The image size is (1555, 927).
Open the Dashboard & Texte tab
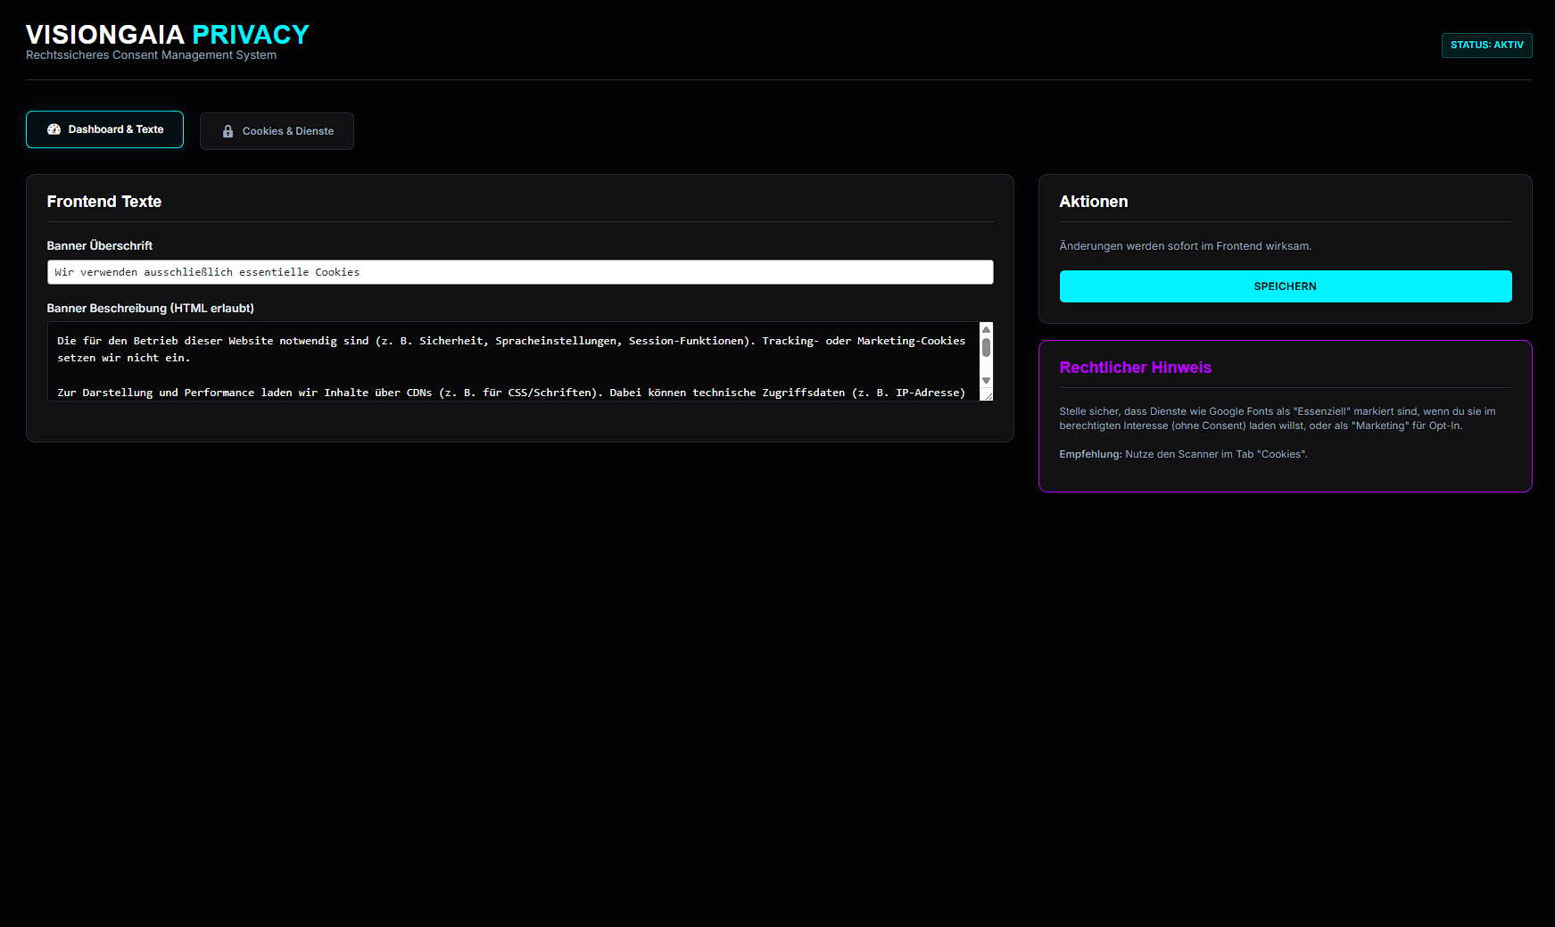coord(104,129)
